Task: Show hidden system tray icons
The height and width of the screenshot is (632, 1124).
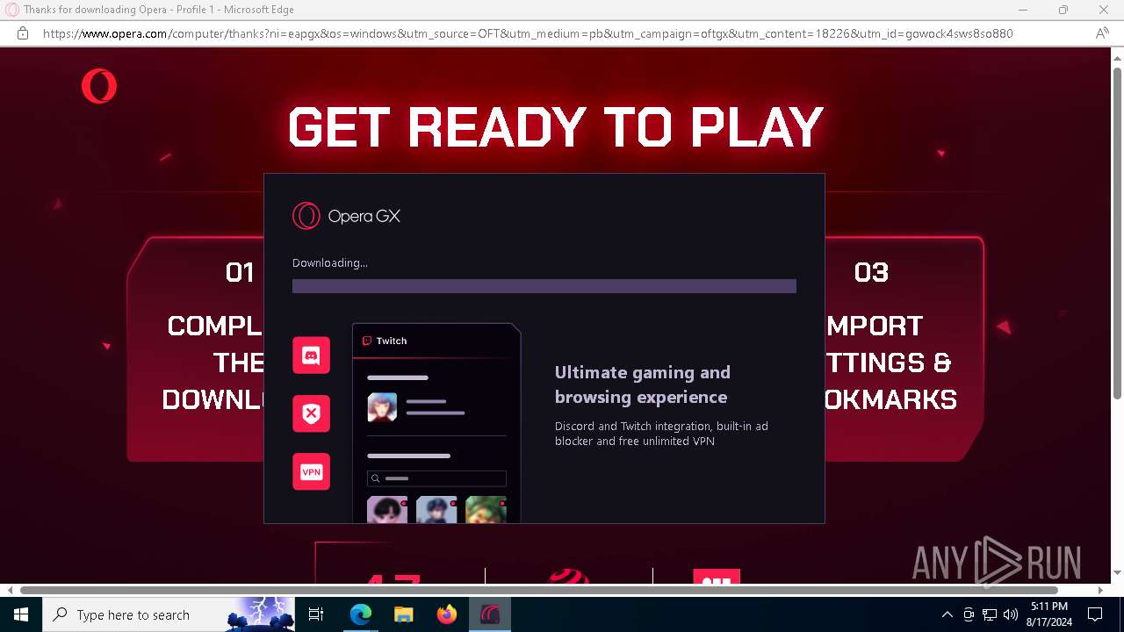Action: [x=947, y=614]
